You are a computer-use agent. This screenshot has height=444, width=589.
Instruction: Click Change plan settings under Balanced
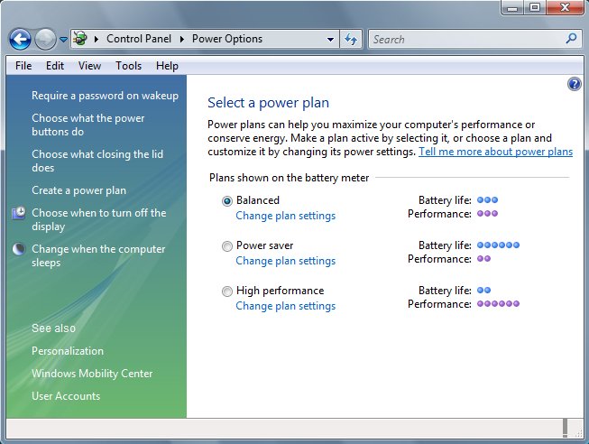pyautogui.click(x=286, y=216)
